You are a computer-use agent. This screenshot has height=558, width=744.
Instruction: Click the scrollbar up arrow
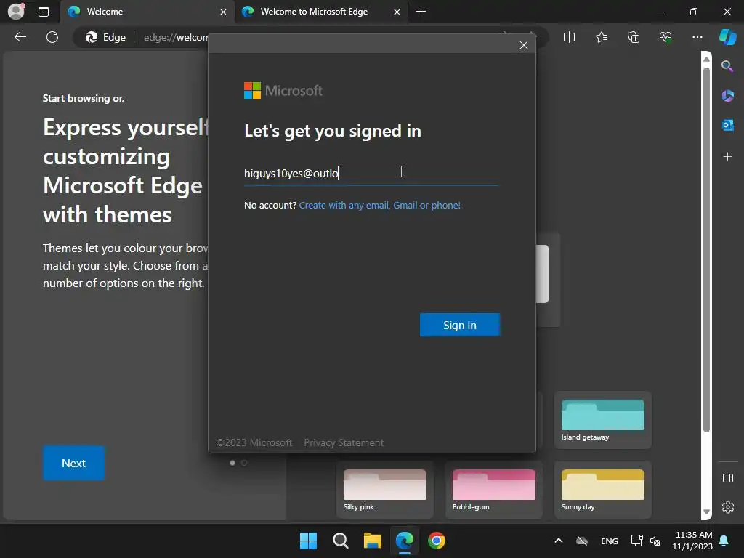[x=706, y=59]
